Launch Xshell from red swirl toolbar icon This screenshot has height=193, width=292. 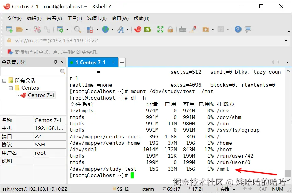tap(138, 29)
